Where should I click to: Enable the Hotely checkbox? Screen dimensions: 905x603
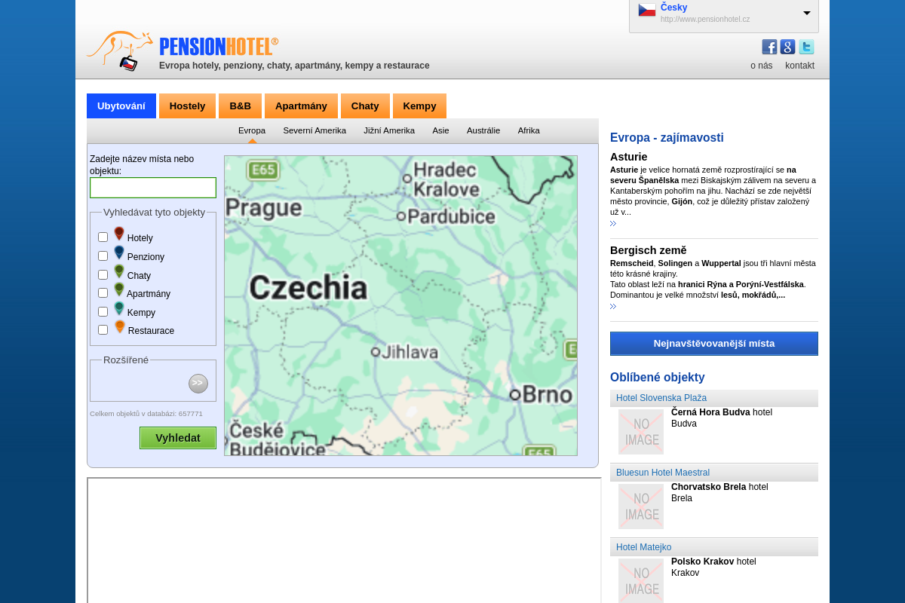(x=103, y=237)
